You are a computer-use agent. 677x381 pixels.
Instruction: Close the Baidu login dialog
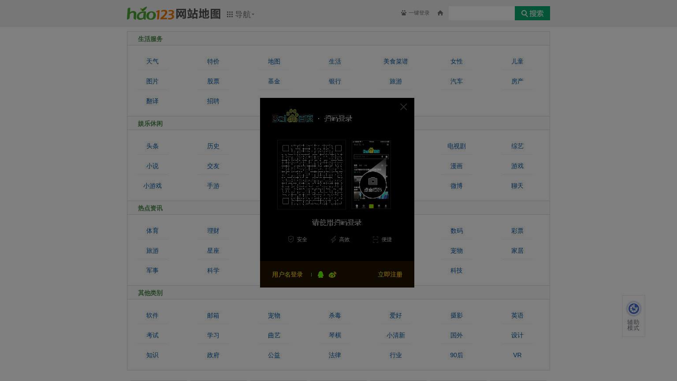403,107
